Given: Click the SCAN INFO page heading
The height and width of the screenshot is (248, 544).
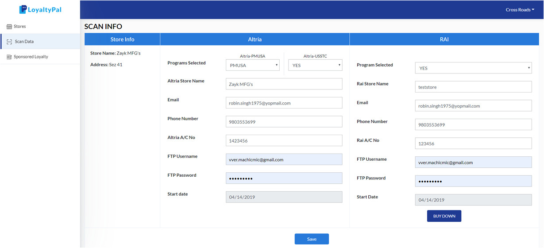Looking at the screenshot, I should point(103,27).
